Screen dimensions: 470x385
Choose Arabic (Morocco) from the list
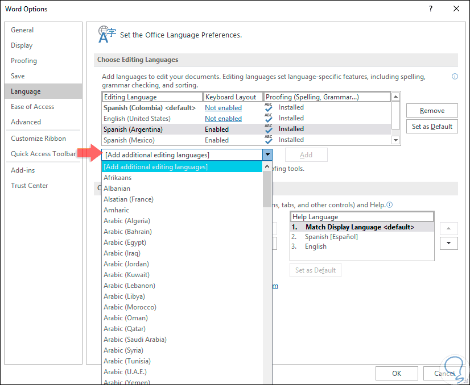click(x=182, y=307)
